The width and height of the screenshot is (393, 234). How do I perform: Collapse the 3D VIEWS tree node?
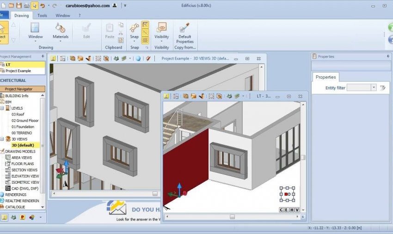click(2, 139)
